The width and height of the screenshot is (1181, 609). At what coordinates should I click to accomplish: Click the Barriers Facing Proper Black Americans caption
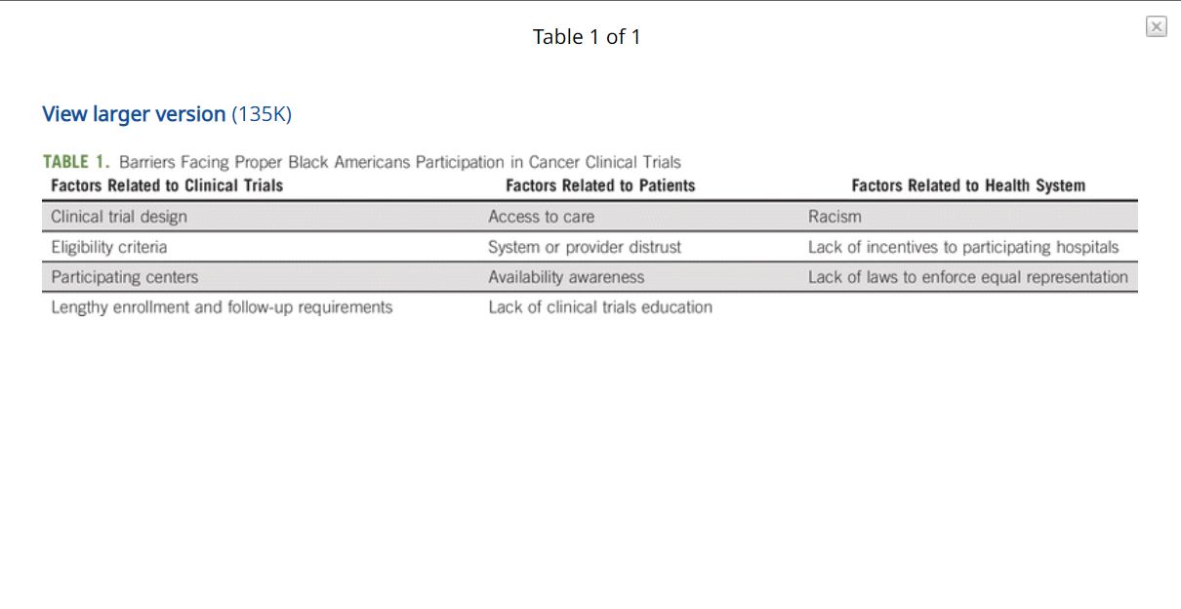tap(400, 162)
